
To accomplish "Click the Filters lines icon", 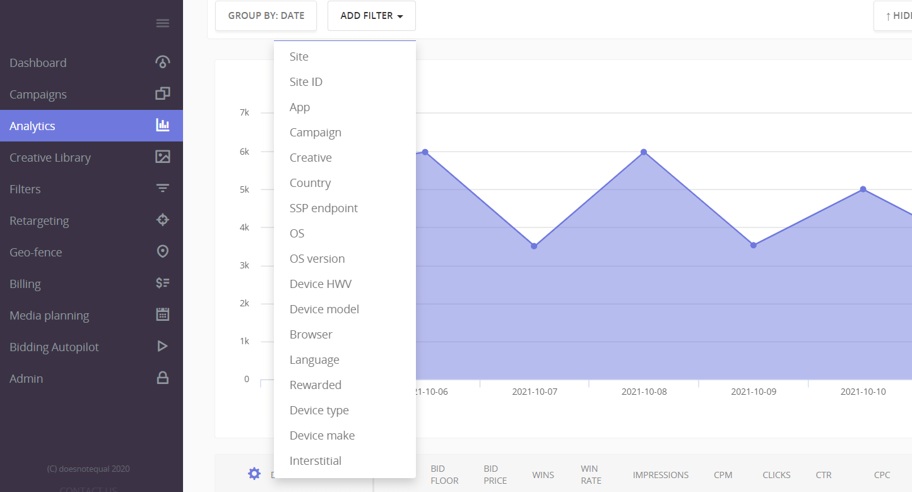I will tap(163, 188).
